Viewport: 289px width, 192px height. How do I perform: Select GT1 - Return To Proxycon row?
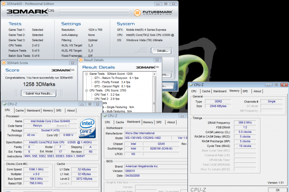[x=117, y=78]
